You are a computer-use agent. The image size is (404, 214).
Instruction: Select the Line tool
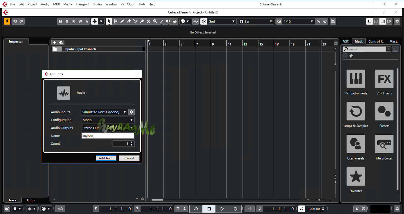[x=162, y=21]
